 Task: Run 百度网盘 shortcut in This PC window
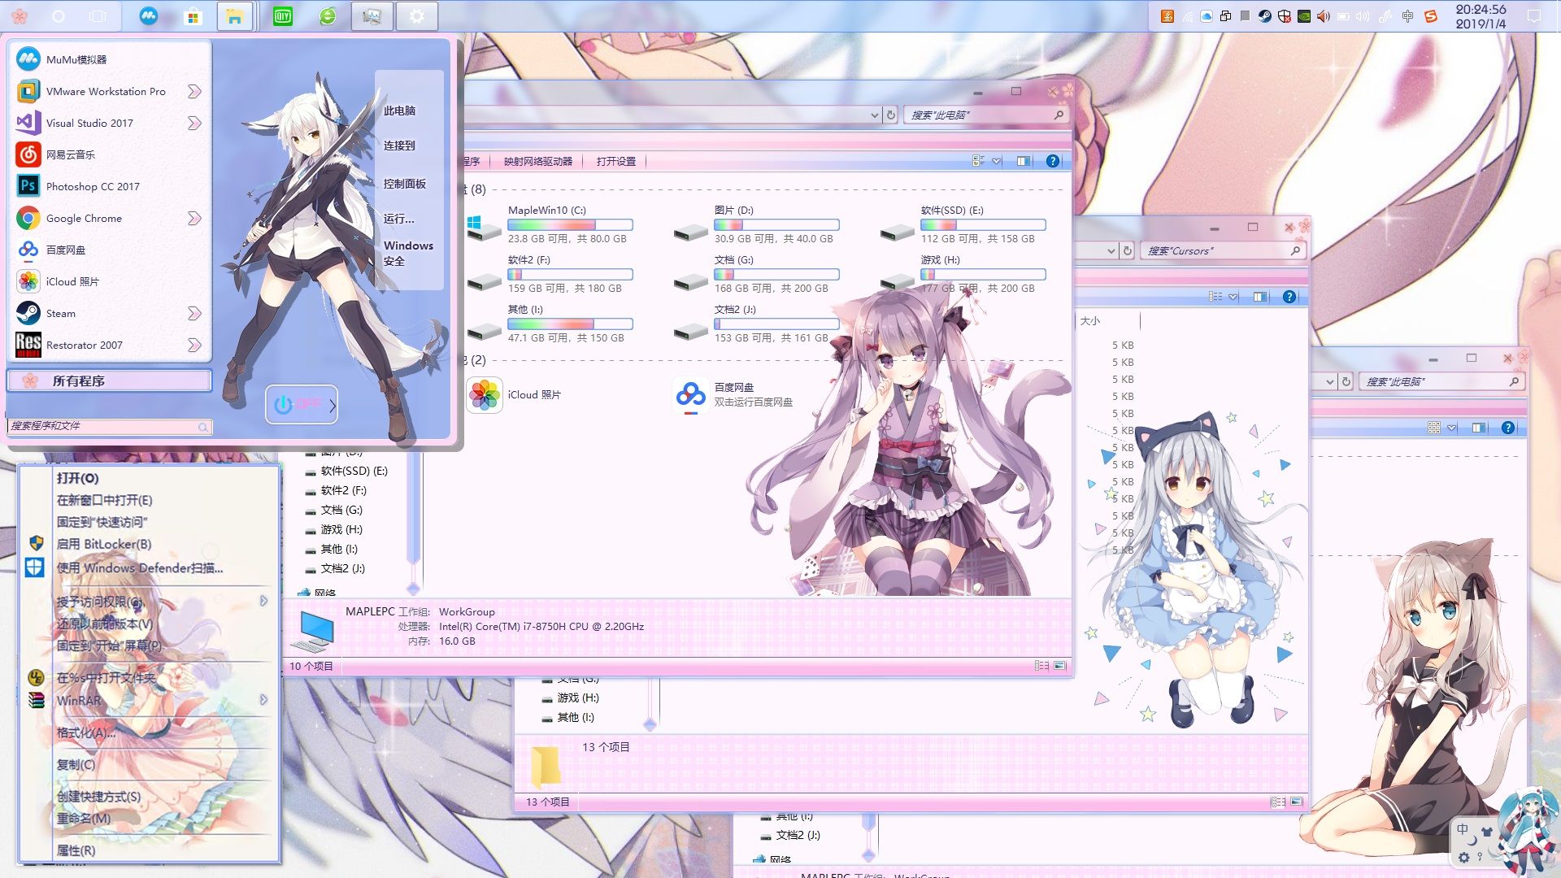point(734,395)
